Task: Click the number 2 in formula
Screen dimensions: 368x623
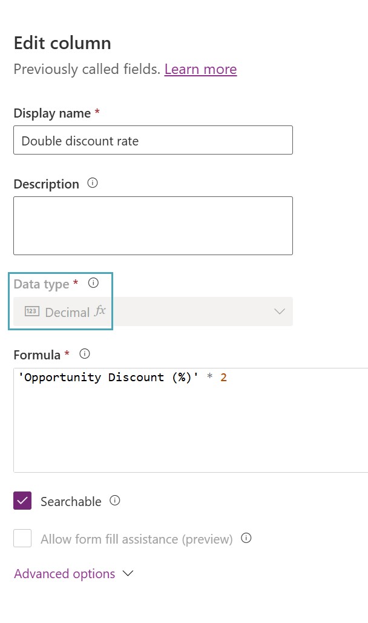Action: coord(223,378)
